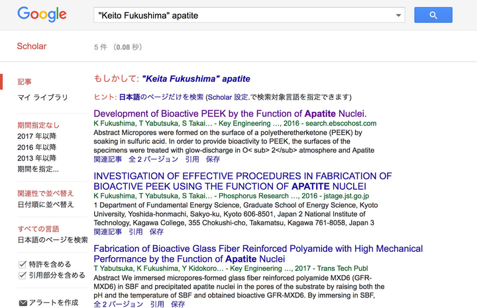This screenshot has height=308, width=477.
Task: Click 保存 under the Glass Fiber Polyamide result
Action: pos(178,304)
